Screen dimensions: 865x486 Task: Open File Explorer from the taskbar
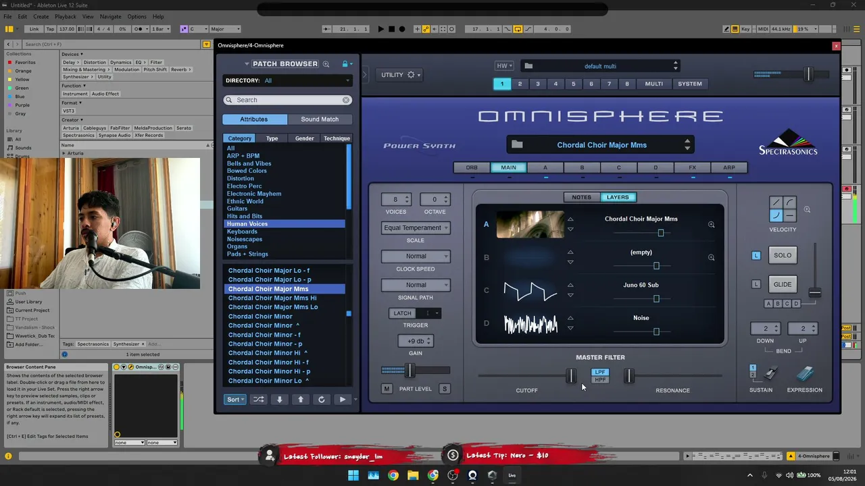[x=413, y=475]
